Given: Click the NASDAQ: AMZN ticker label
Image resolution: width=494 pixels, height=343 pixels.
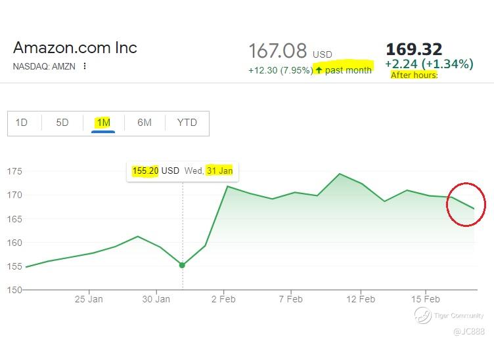Looking at the screenshot, I should pos(44,67).
